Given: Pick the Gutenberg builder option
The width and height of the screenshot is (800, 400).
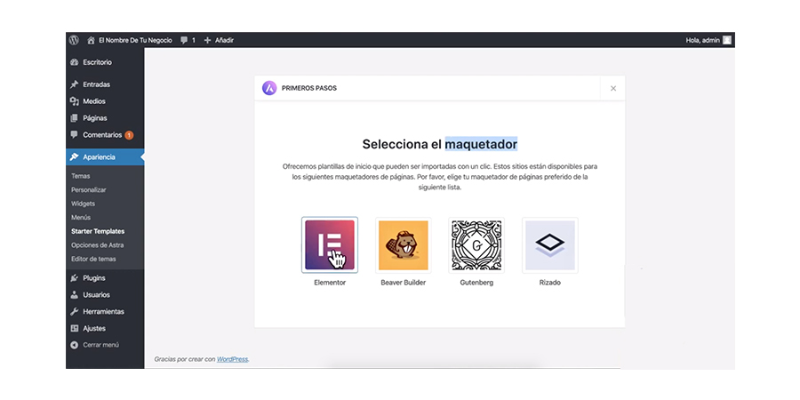Looking at the screenshot, I should 476,245.
